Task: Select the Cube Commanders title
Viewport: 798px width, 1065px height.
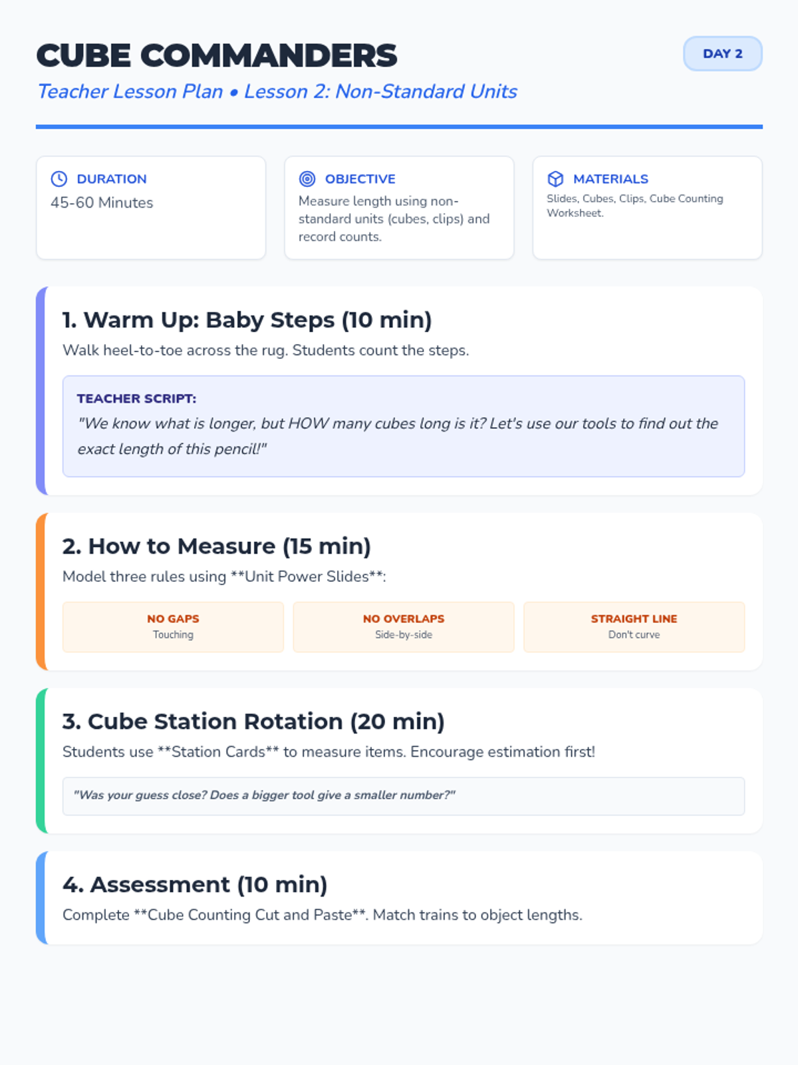Action: (x=217, y=56)
